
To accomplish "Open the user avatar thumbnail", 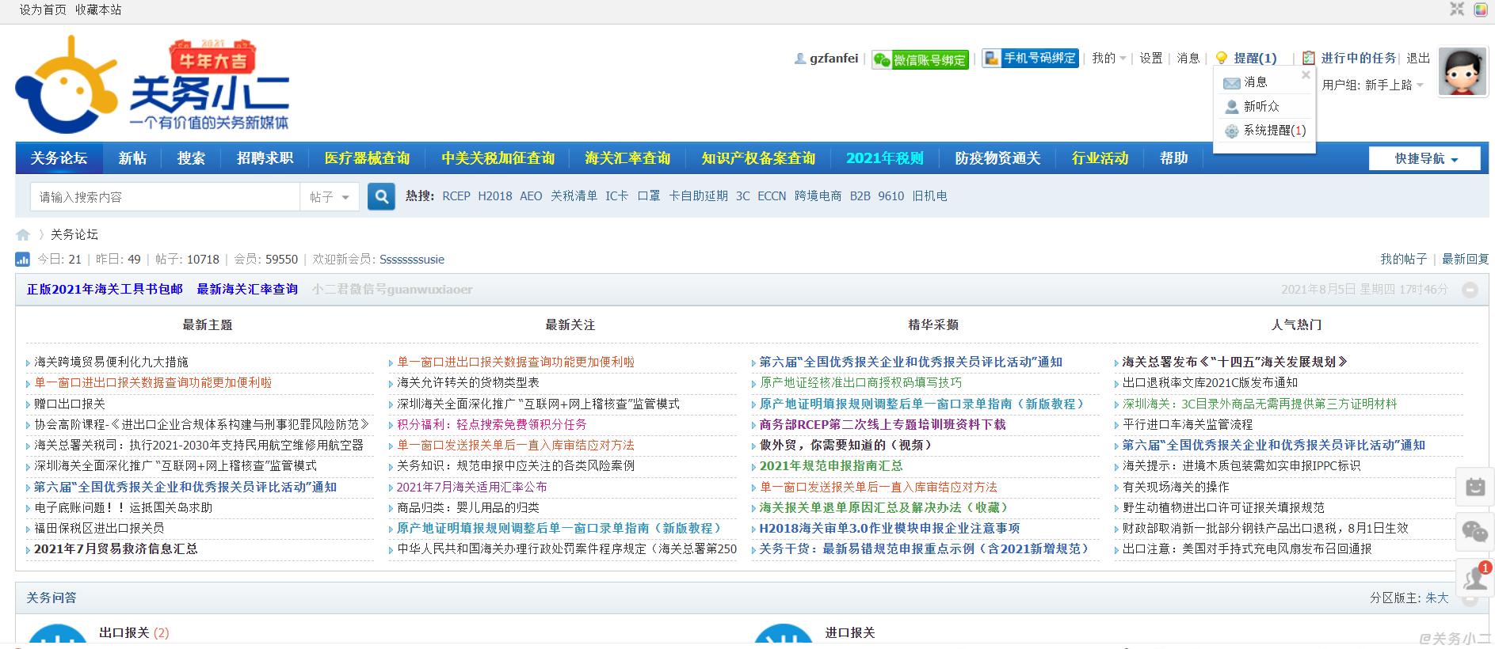I will [1462, 71].
